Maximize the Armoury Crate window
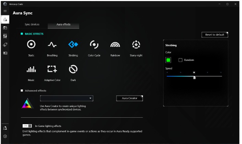 (x=227, y=4)
